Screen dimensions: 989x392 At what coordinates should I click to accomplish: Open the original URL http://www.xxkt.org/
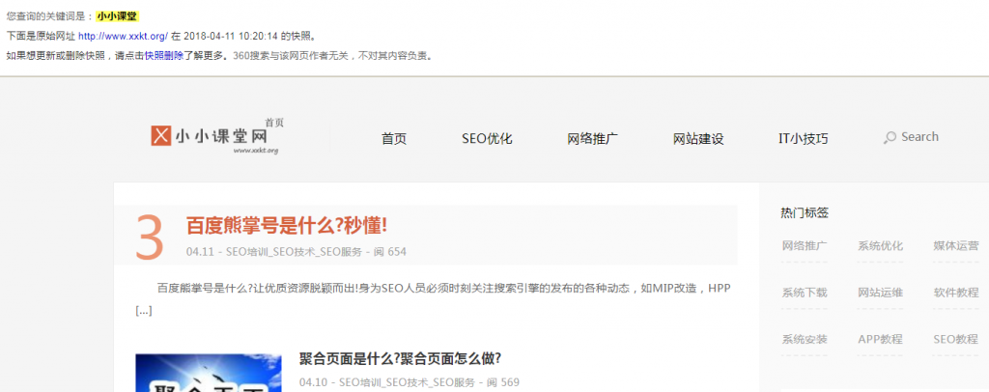coord(123,36)
